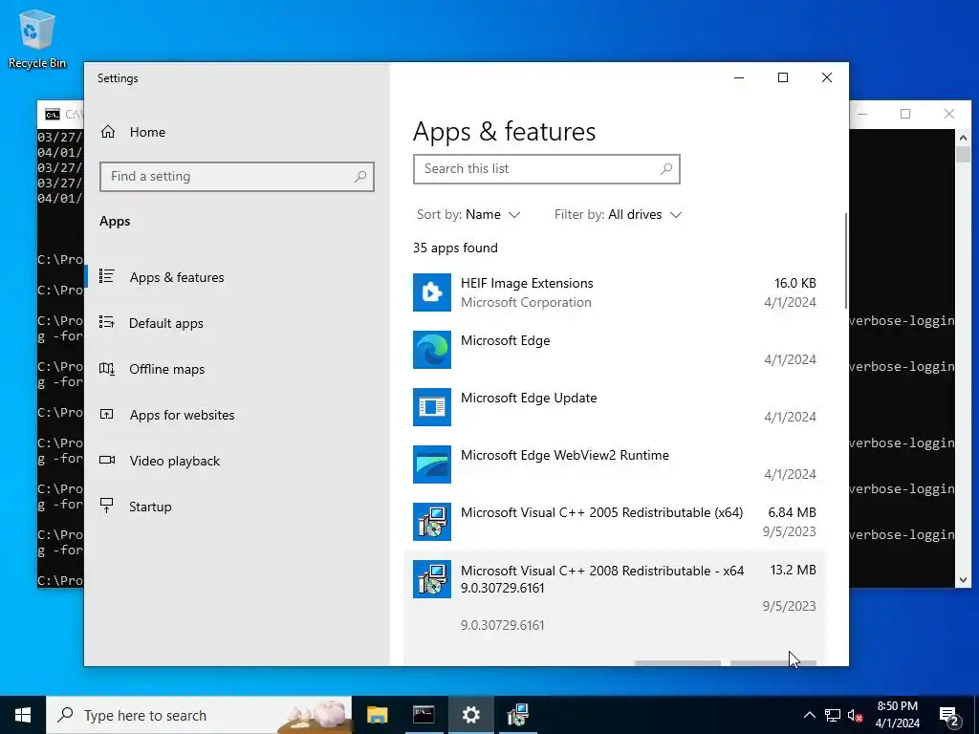Click Command Prompt window title icon
Image resolution: width=979 pixels, height=734 pixels.
53,115
